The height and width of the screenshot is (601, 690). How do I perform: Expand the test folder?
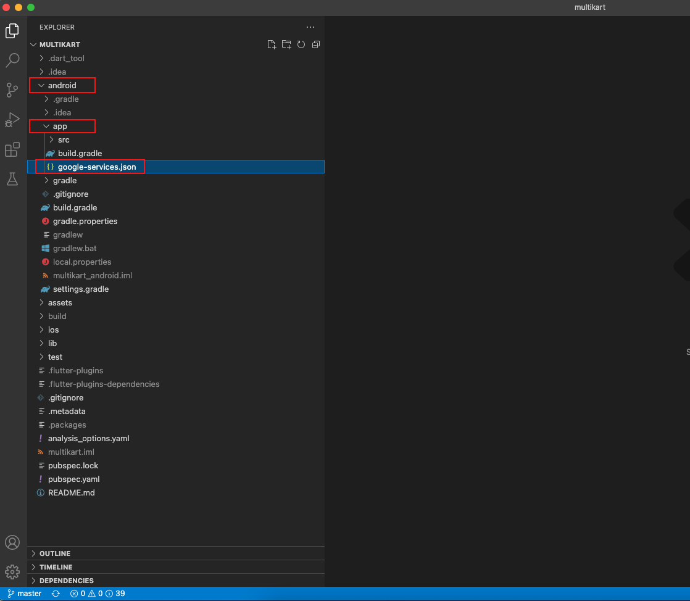pos(176,357)
